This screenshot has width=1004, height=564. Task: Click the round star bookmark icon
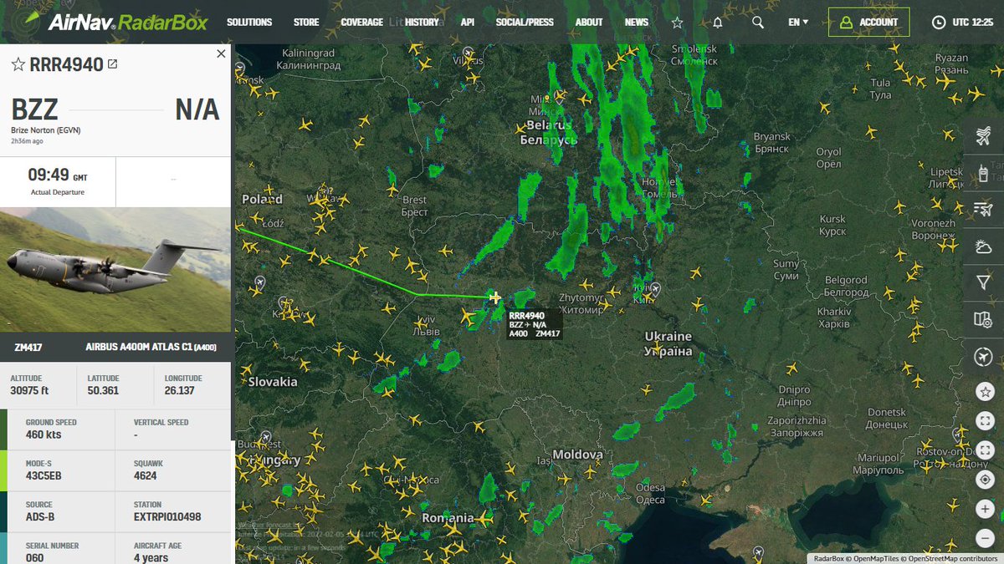[x=984, y=391]
